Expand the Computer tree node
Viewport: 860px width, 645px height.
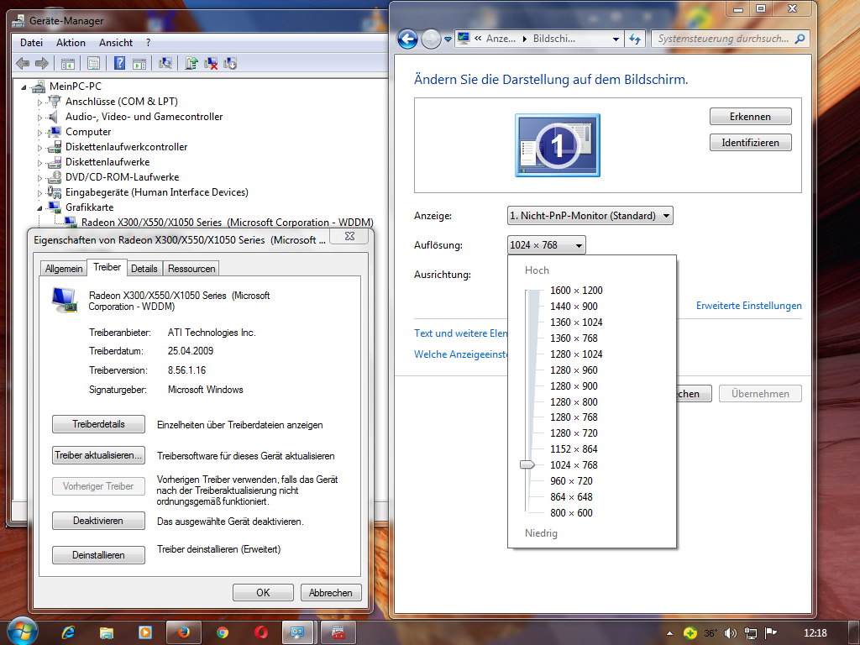point(39,133)
